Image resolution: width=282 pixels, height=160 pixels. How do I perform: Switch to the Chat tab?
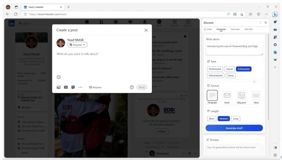tap(208, 29)
